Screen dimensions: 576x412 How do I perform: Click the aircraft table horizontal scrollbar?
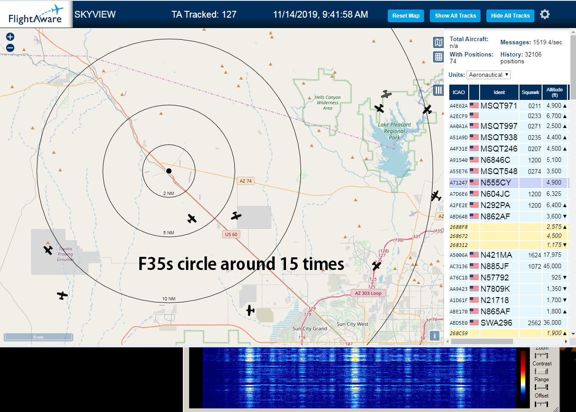coord(481,341)
